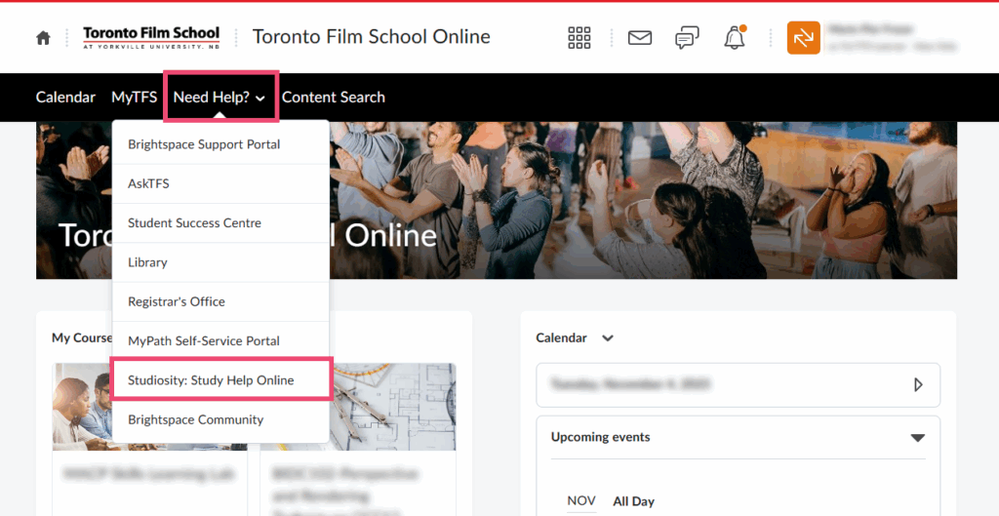Go to the home icon

43,38
